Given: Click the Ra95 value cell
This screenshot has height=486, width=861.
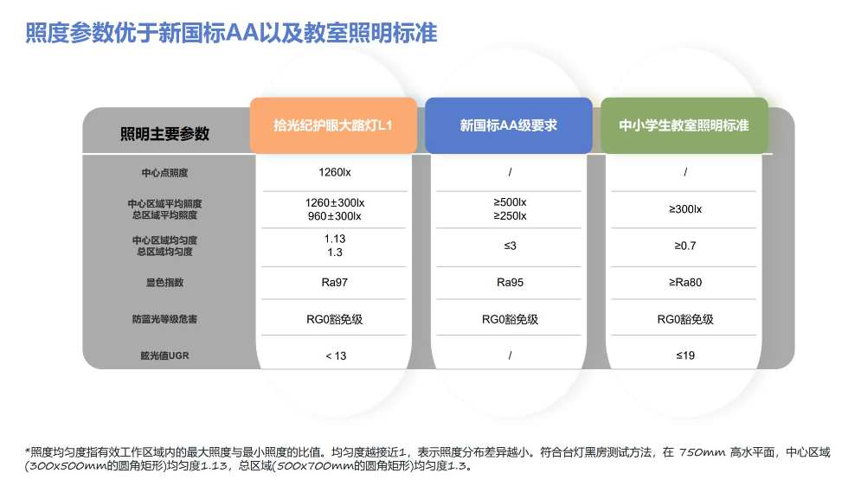Looking at the screenshot, I should [x=511, y=283].
